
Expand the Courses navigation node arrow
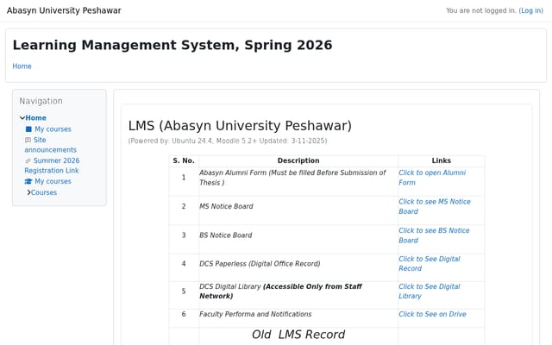click(x=28, y=192)
